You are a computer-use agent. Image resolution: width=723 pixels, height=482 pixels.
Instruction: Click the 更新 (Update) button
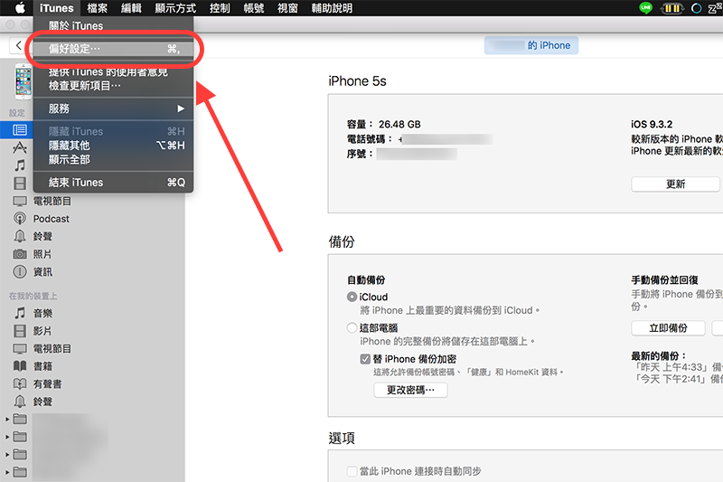point(675,184)
